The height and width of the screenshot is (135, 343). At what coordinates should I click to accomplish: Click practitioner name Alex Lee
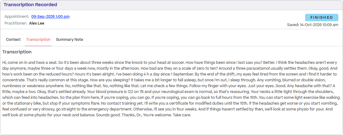click(37, 23)
